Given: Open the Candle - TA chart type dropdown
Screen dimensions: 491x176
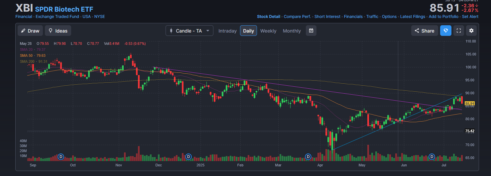Looking at the screenshot, I should coord(189,31).
